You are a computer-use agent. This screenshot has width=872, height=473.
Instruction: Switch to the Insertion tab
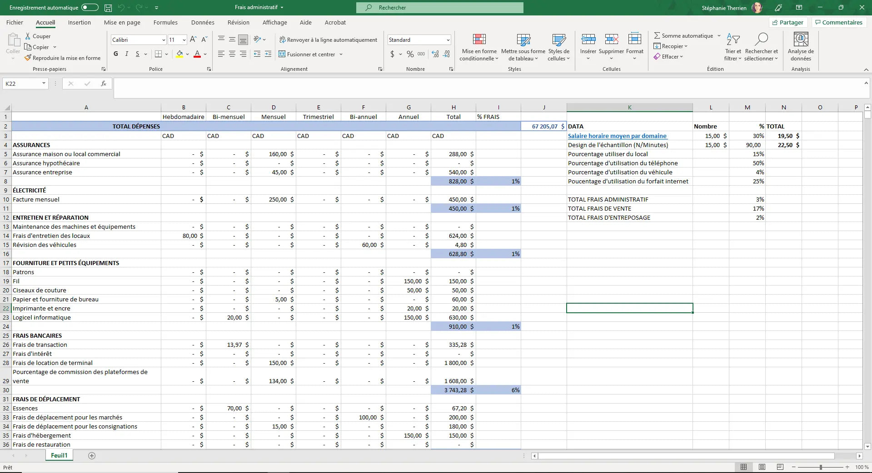tap(80, 22)
